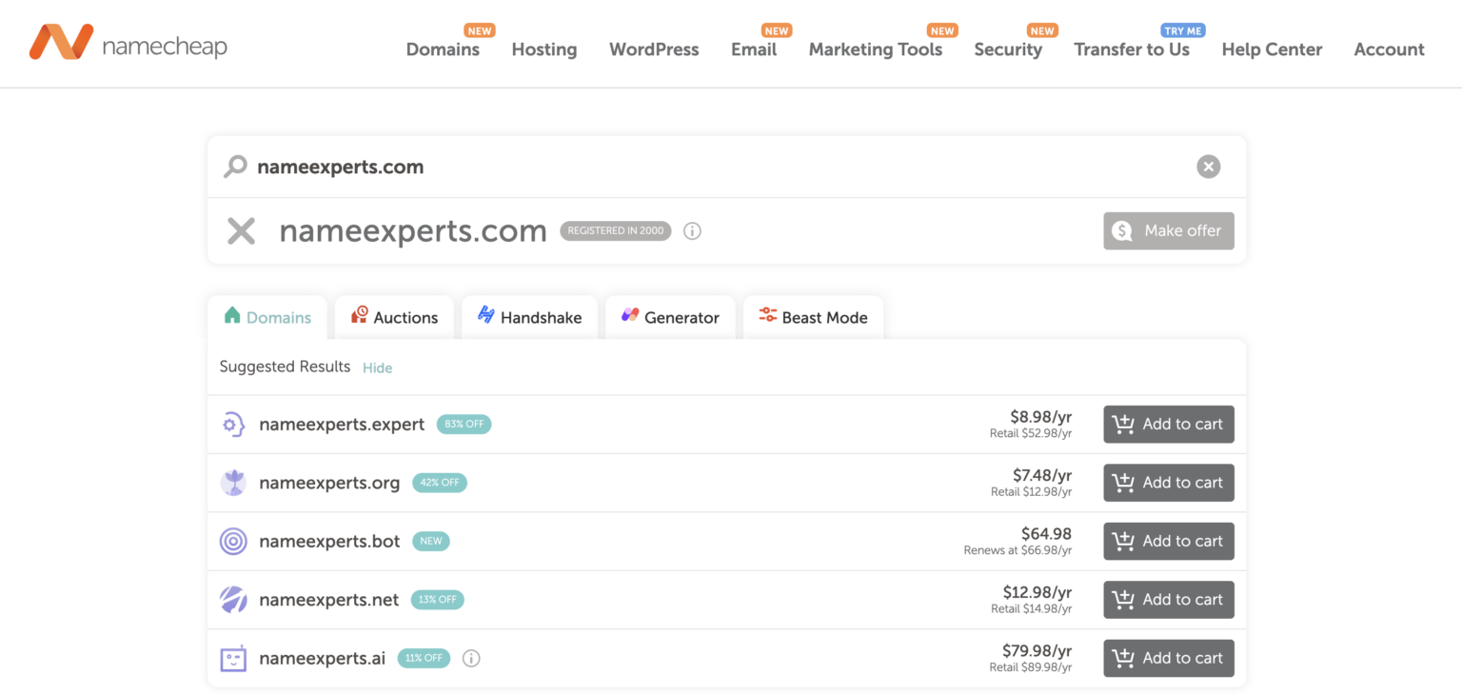Click the nameexperts.bot domain name

329,542
